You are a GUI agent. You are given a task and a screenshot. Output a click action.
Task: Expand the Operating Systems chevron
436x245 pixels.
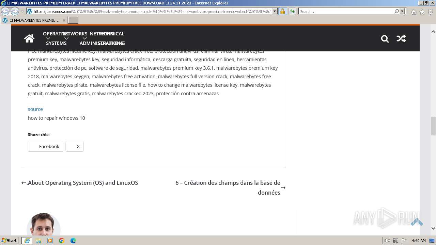[48, 38]
